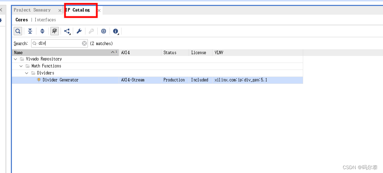383x173 pixels.
Task: Close the IP Catalog tab
Action: pyautogui.click(x=99, y=10)
